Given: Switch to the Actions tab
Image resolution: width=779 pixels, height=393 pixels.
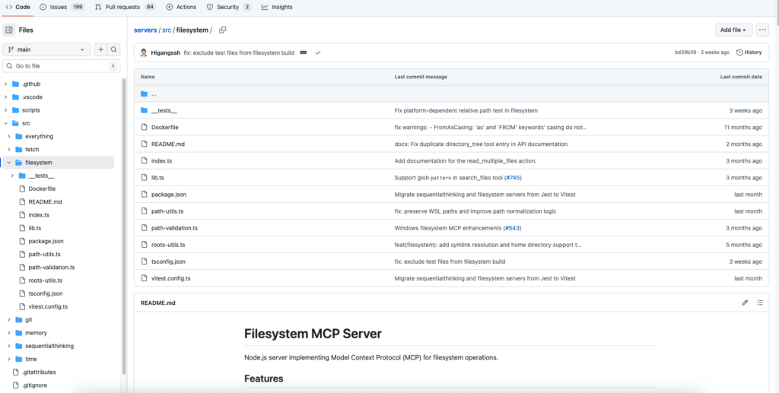Looking at the screenshot, I should coord(181,7).
